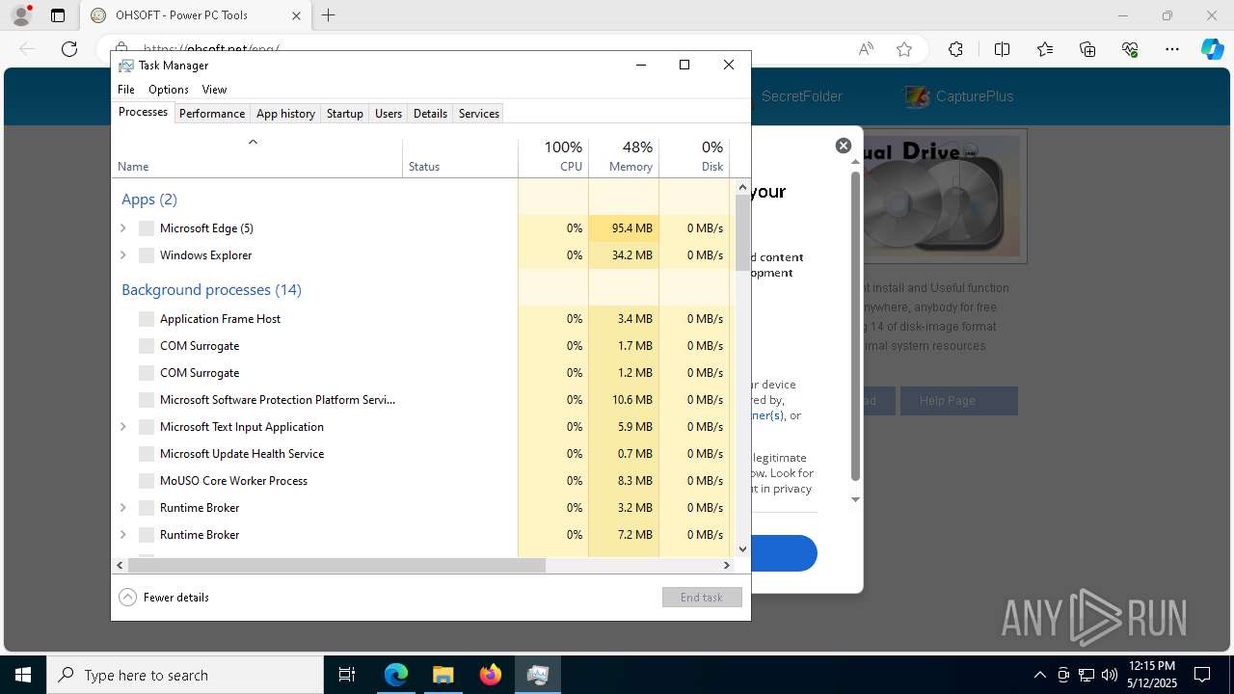The height and width of the screenshot is (694, 1234).
Task: Select Microsoft Update Health Service process
Action: pos(422,454)
